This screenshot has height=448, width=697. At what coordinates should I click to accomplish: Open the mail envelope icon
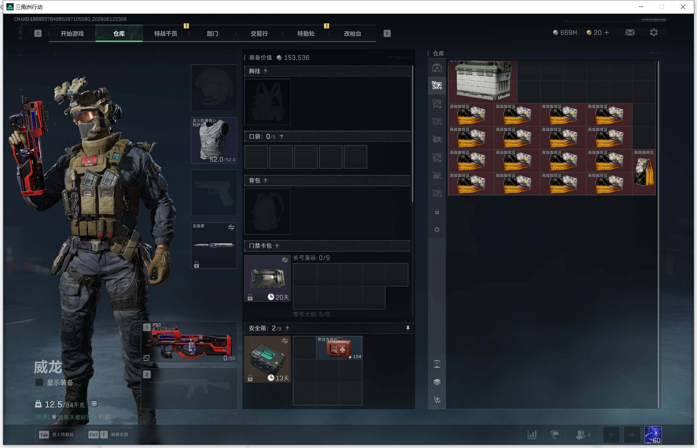click(x=630, y=33)
